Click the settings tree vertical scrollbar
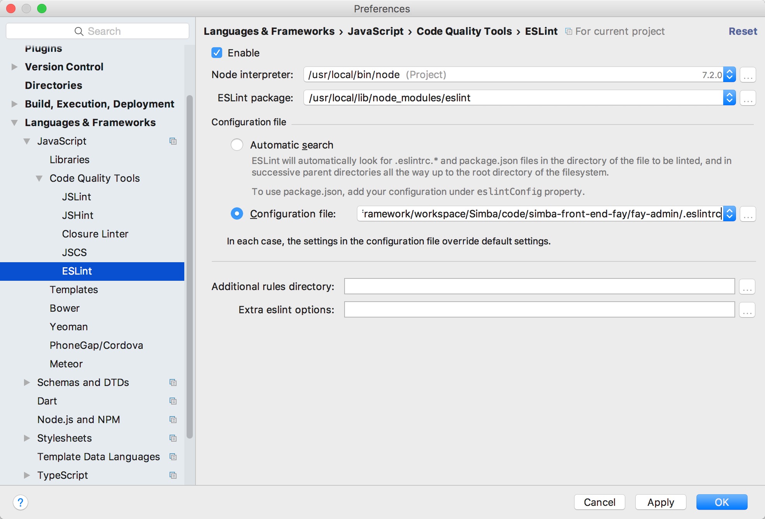Viewport: 765px width, 519px height. (x=189, y=267)
